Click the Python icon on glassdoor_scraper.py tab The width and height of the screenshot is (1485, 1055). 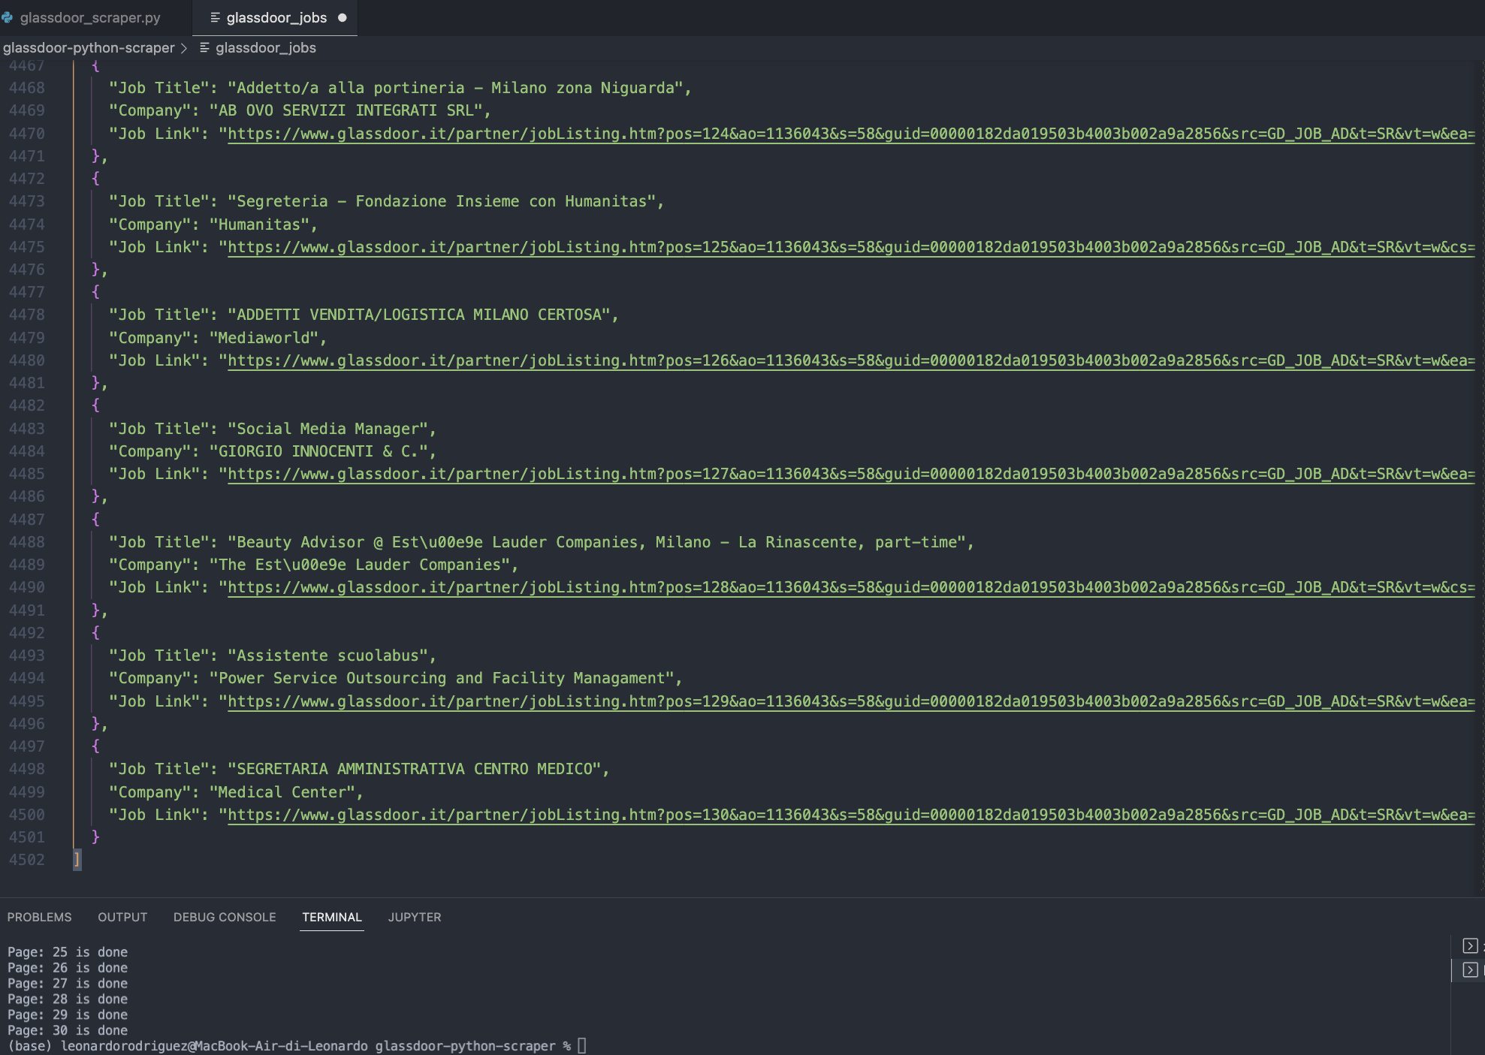pyautogui.click(x=8, y=17)
